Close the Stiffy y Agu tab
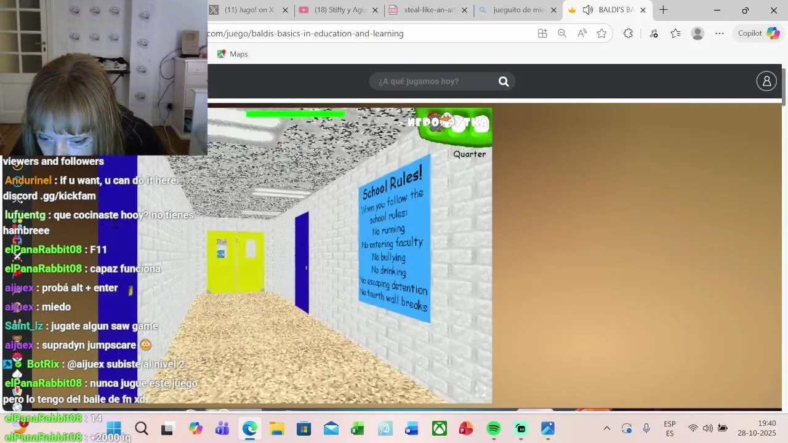The width and height of the screenshot is (788, 443). click(375, 10)
